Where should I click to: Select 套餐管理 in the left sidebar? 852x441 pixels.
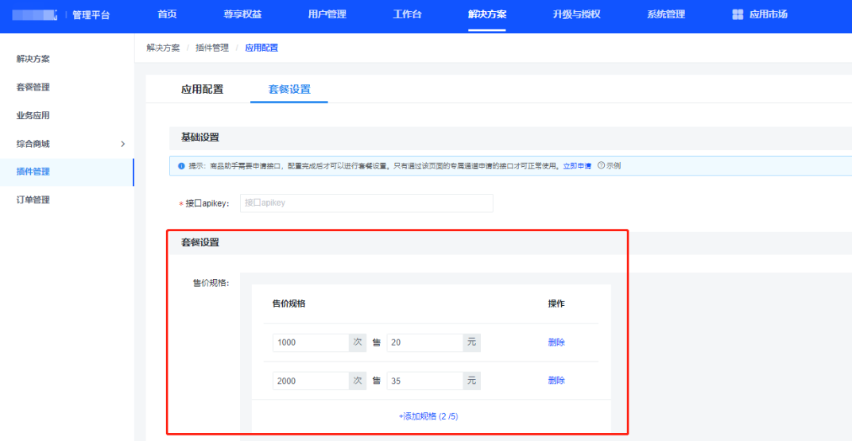33,87
